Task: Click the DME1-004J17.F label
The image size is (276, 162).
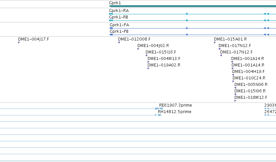Action: tap(34, 39)
